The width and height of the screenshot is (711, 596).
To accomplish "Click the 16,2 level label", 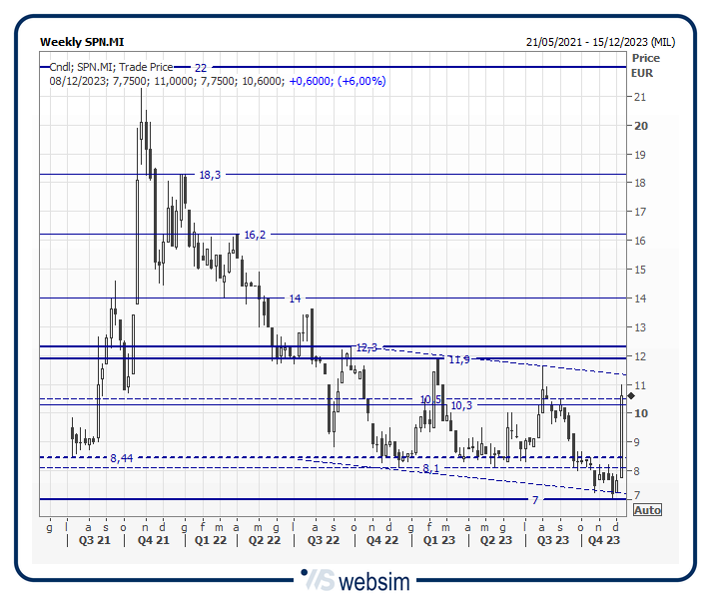I will coord(255,236).
